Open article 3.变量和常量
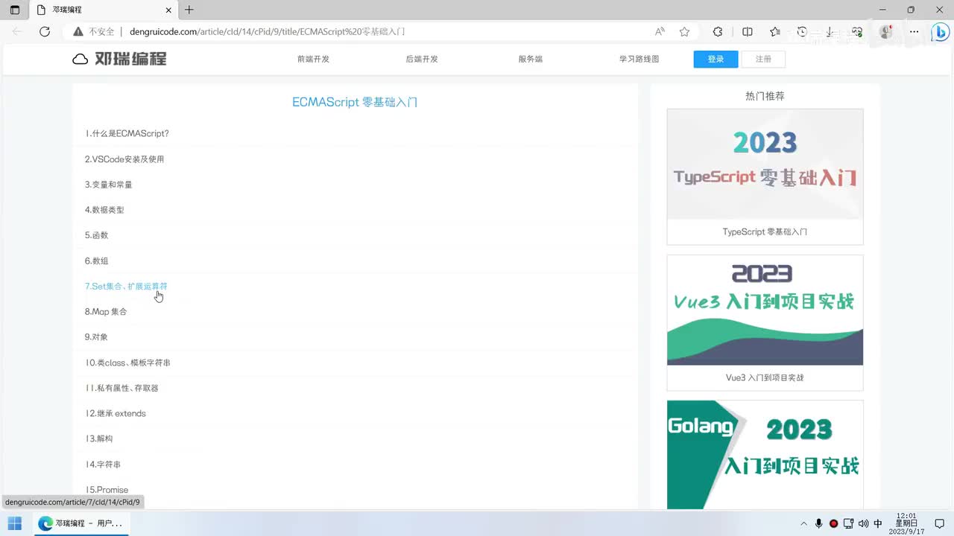Image resolution: width=954 pixels, height=536 pixels. (x=108, y=185)
